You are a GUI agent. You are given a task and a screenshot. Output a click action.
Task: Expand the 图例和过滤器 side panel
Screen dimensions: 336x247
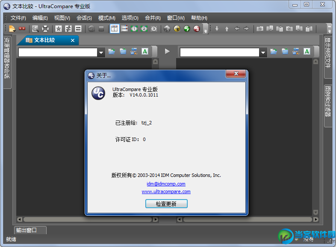(x=327, y=106)
